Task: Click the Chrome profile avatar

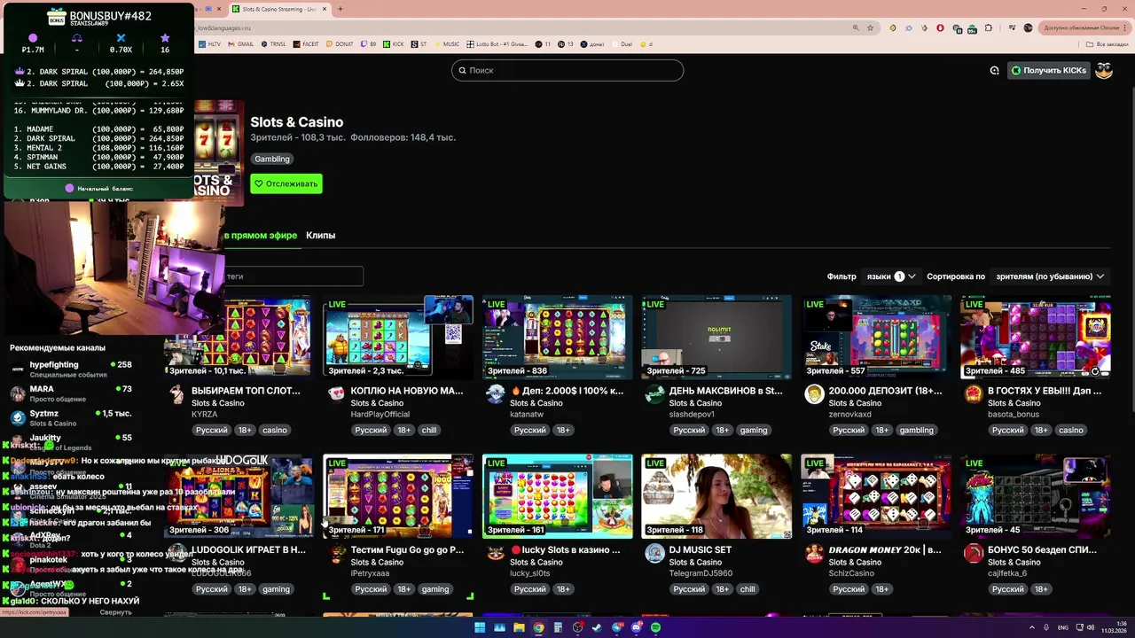Action: [x=1028, y=27]
